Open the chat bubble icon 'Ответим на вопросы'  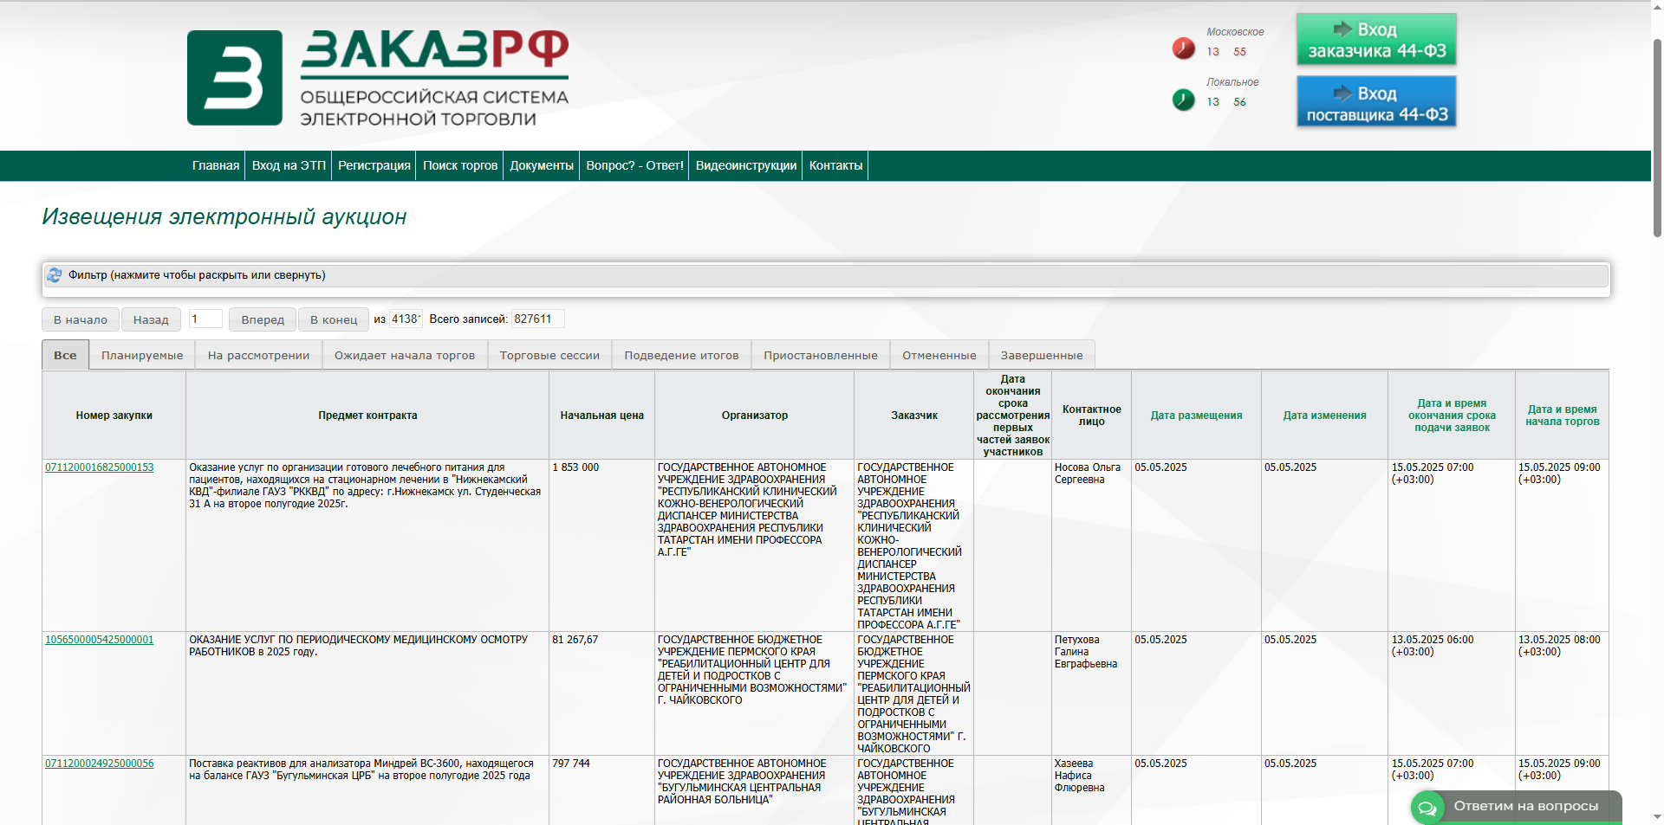[1427, 808]
